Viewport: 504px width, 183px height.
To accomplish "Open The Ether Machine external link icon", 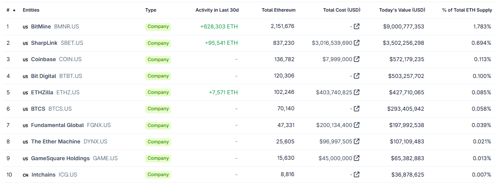I will 357,142.
